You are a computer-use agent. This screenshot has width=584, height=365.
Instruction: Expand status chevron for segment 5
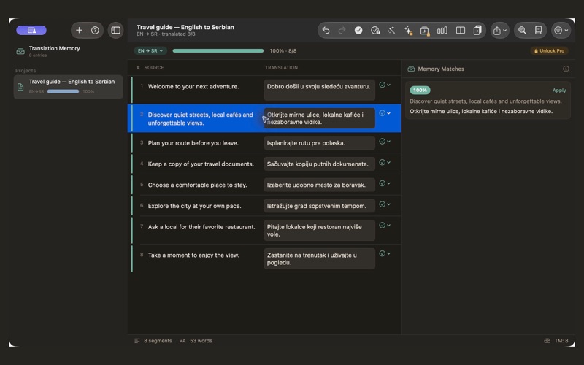389,183
